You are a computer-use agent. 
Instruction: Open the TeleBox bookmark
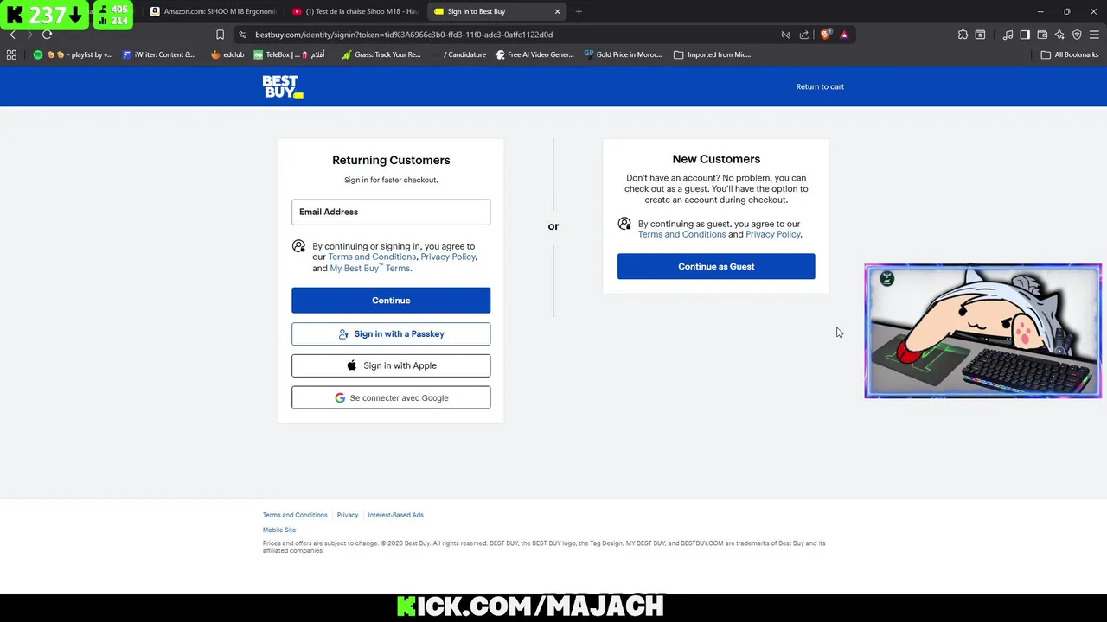289,54
